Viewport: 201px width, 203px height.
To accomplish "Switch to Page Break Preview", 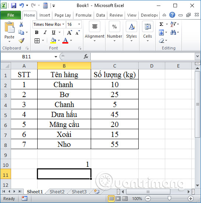I will point(125,199).
